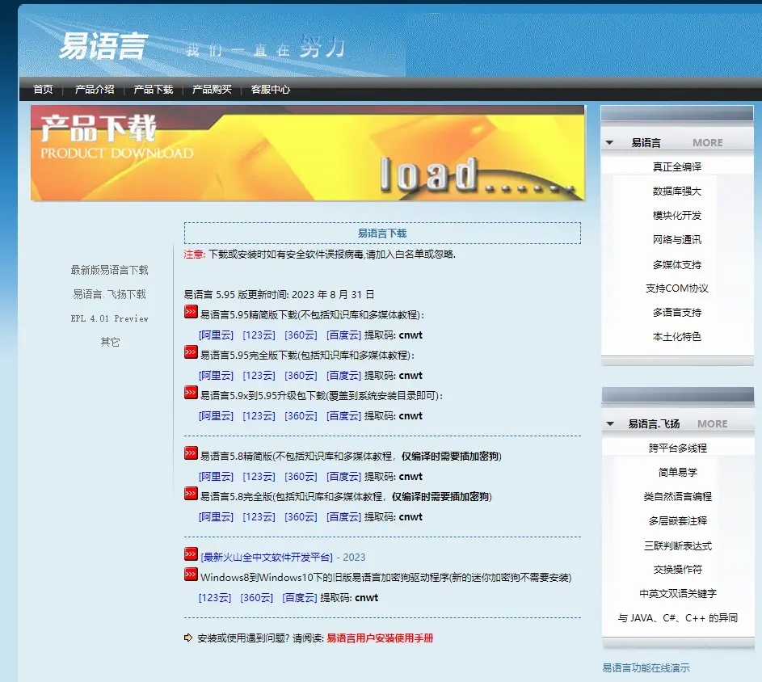Open 多媒体支持 in sidebar
762x682 pixels.
(x=677, y=264)
